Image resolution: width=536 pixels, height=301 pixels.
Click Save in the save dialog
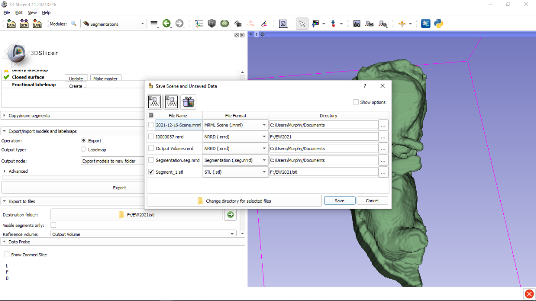click(339, 200)
